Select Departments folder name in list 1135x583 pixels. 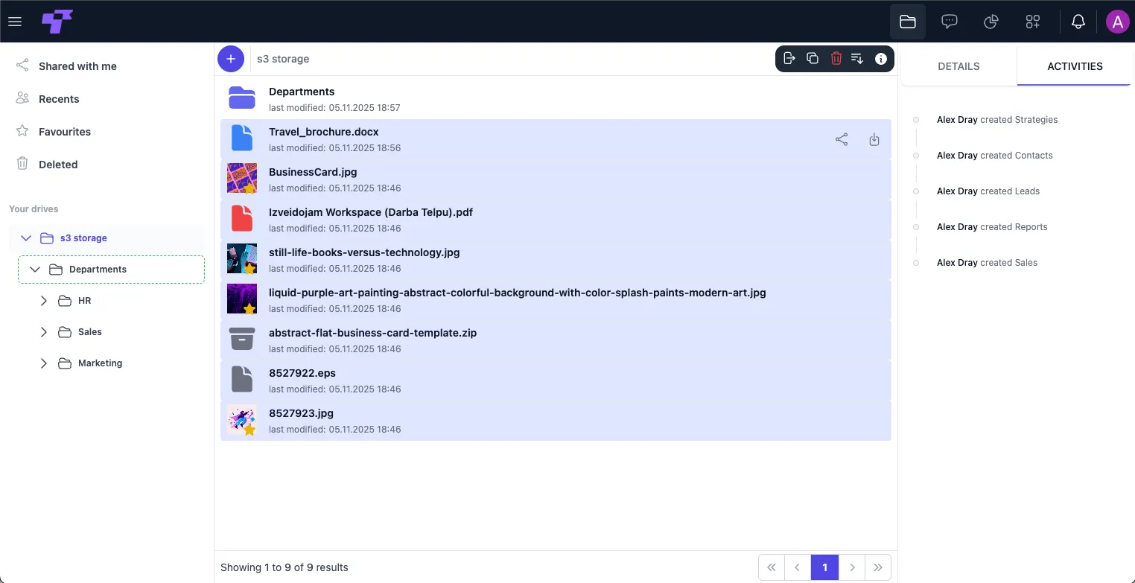click(302, 92)
